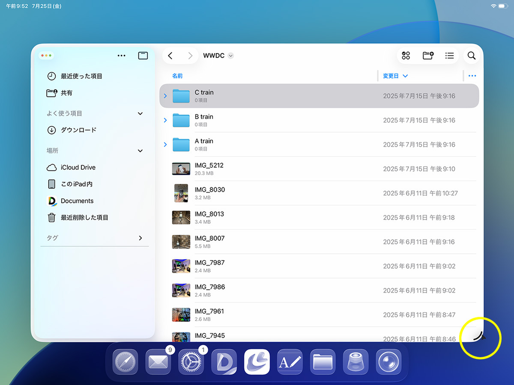
Task: Expand the B train folder chevron
Action: point(165,120)
